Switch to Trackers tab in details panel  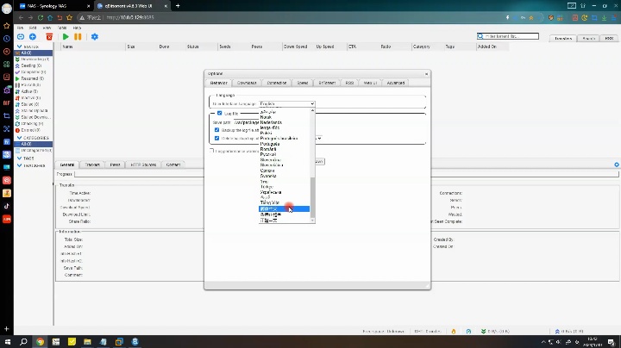coord(92,165)
